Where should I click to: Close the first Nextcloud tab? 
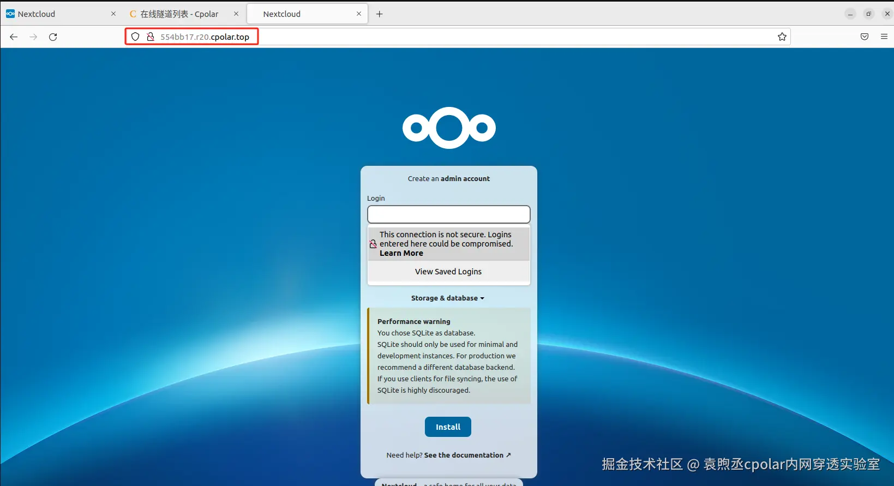point(113,14)
